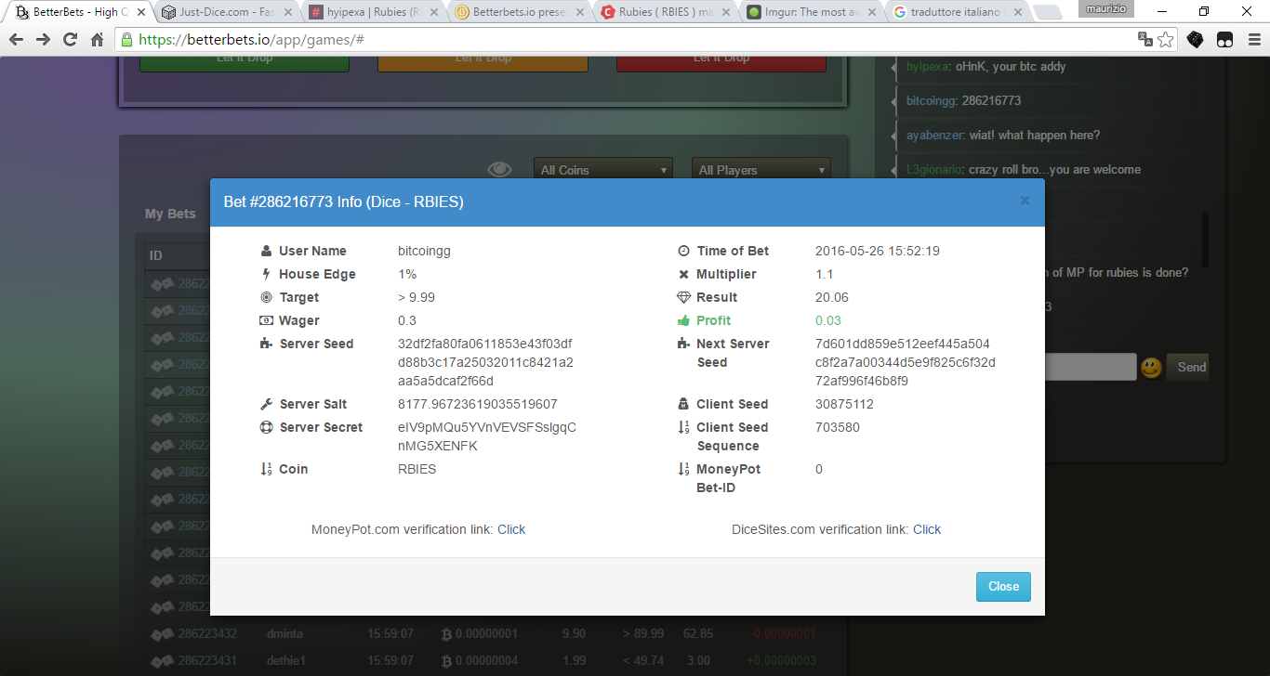The height and width of the screenshot is (676, 1270).
Task: Click the Server Seed puzzle piece icon
Action: coord(267,344)
